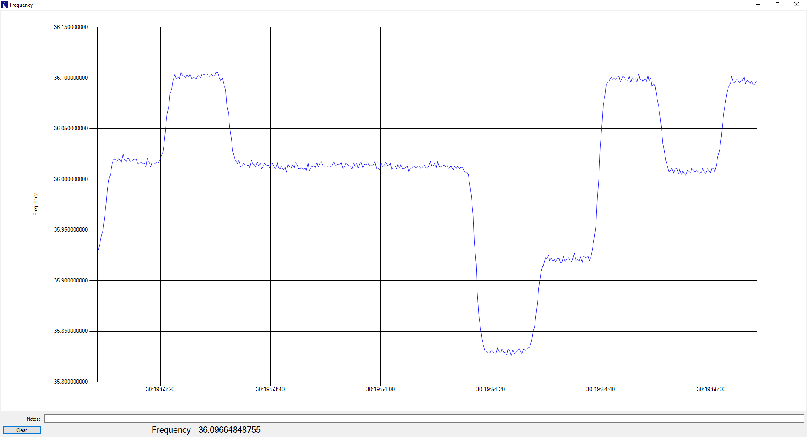Click the 30:19:53:20 time axis label
This screenshot has width=807, height=437.
click(160, 390)
